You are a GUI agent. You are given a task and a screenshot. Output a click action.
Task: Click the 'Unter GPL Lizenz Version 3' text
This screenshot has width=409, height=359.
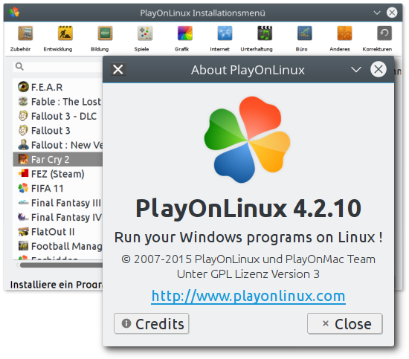(x=248, y=274)
